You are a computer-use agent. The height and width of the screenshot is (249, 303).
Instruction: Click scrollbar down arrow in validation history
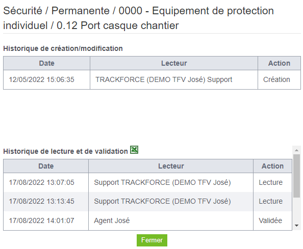[x=296, y=225]
